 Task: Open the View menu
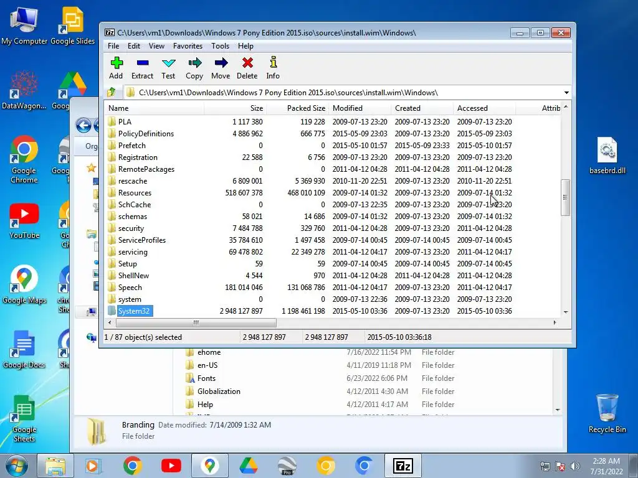click(x=156, y=46)
